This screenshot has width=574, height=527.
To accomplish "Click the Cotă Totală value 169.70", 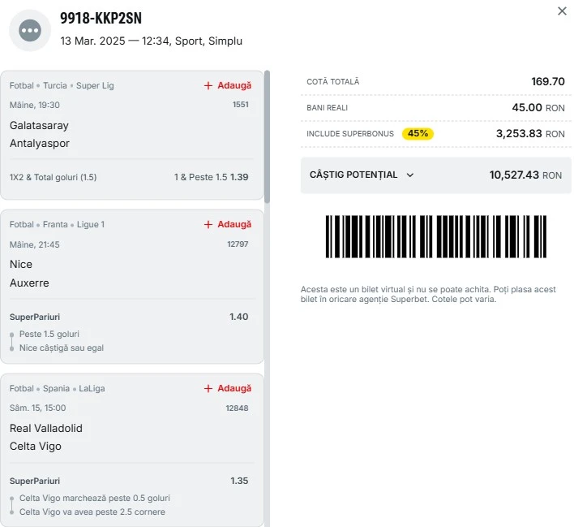I will [548, 81].
